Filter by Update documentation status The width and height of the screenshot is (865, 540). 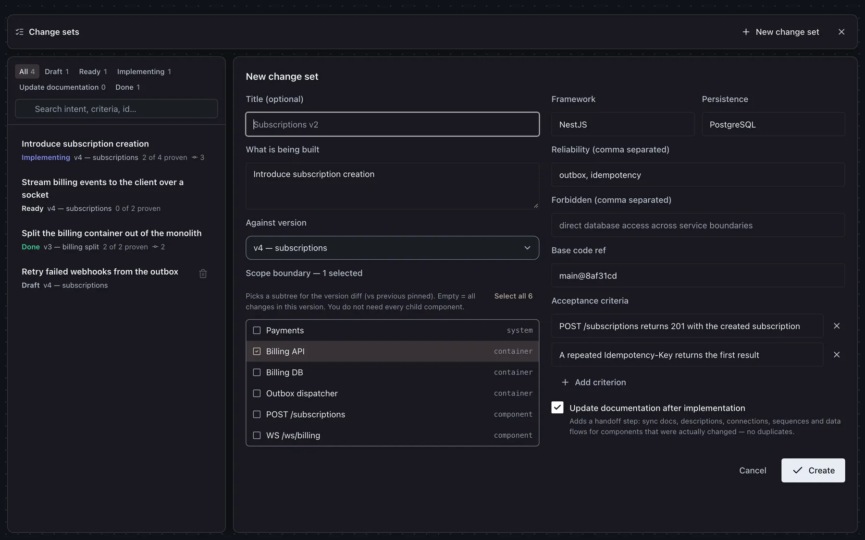click(62, 87)
